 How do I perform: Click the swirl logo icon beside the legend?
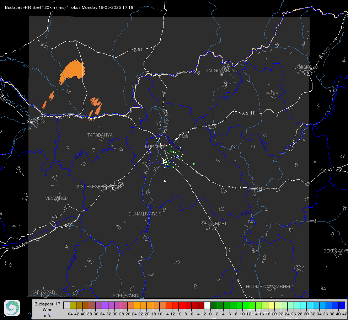point(12,308)
